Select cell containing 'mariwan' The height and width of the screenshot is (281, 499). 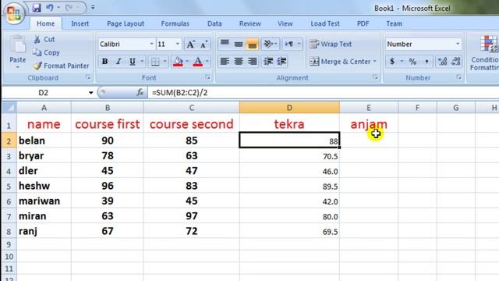[44, 201]
